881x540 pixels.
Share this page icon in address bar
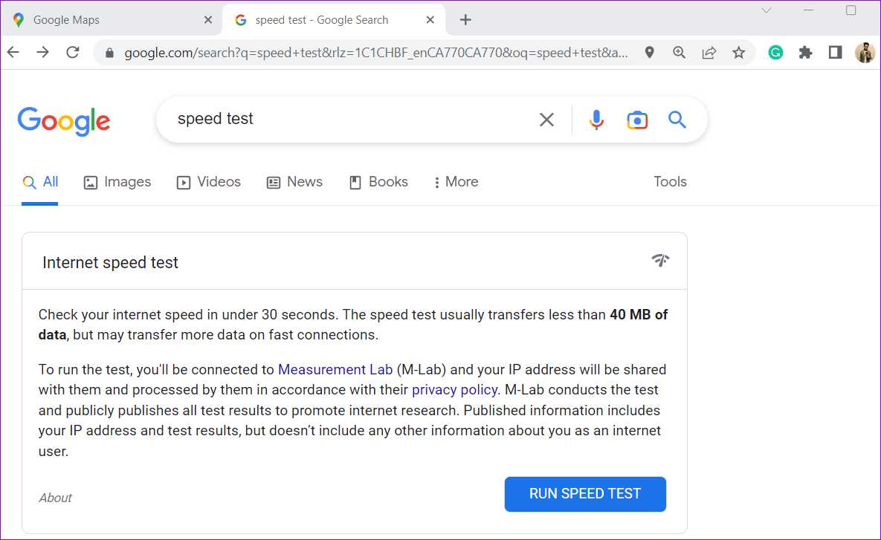click(x=709, y=53)
